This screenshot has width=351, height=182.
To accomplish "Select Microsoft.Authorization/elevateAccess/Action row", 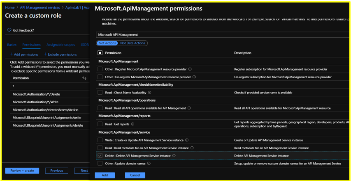I will tap(50, 110).
